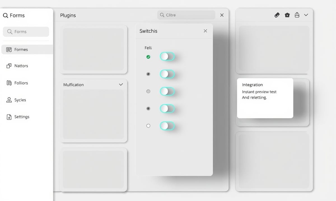This screenshot has width=336, height=201.
Task: Select the empty white radio button in Switchis
Action: click(x=148, y=126)
